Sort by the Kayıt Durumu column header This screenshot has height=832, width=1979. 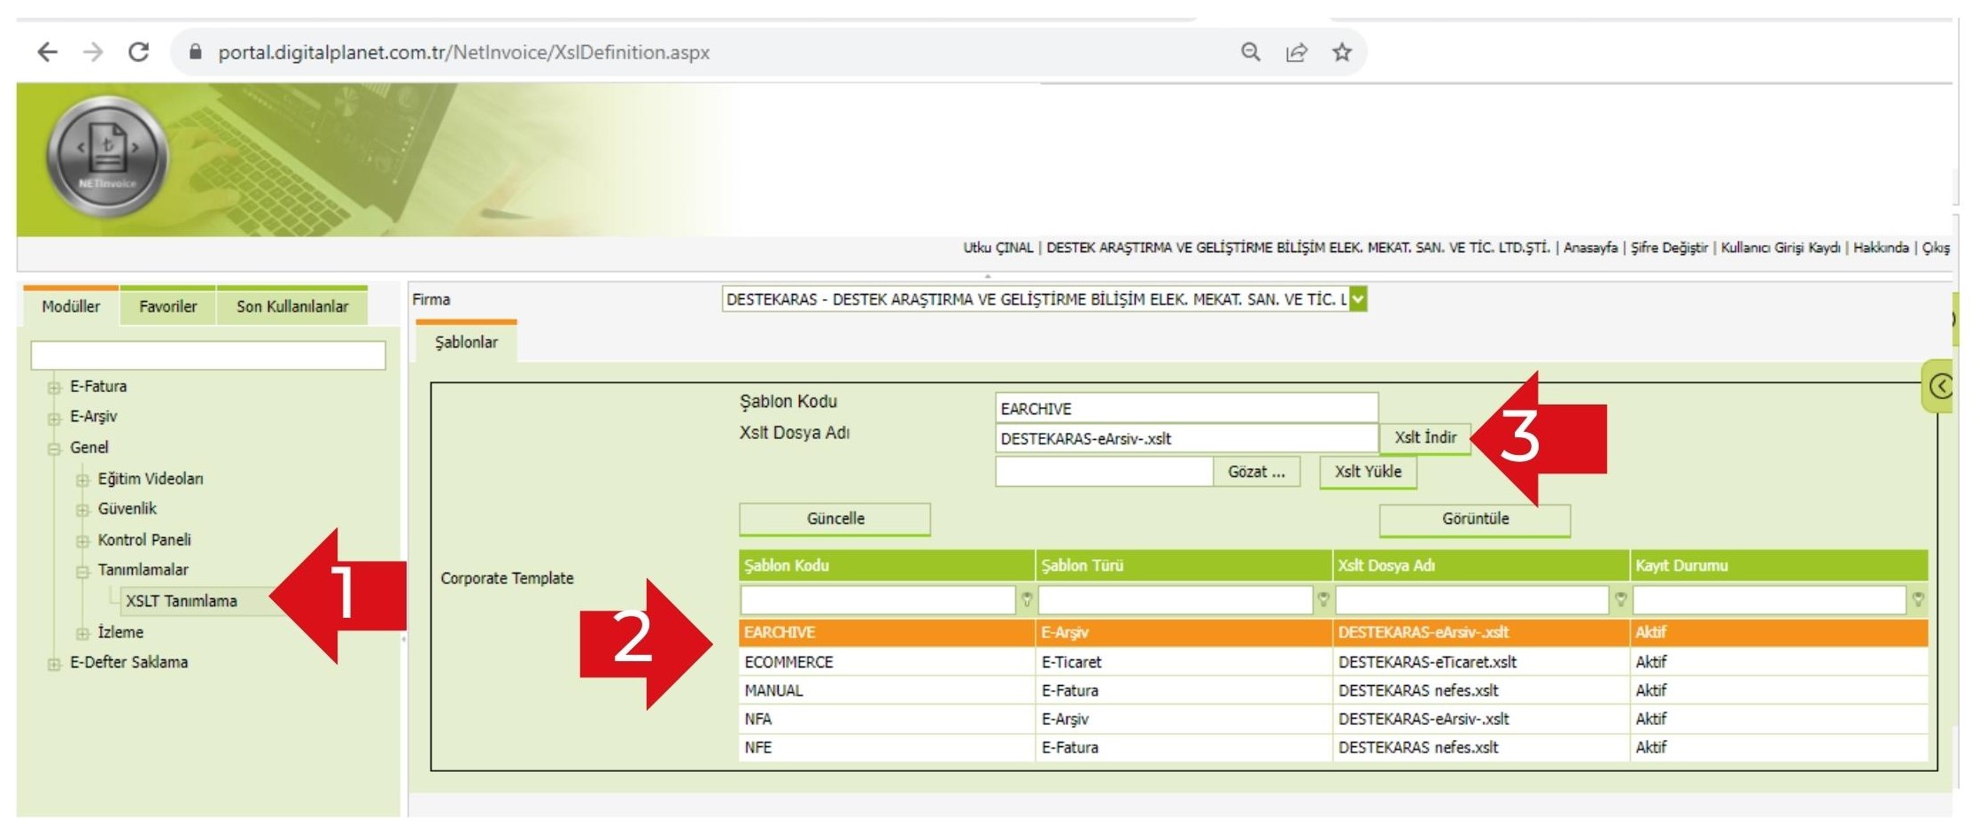1779,566
